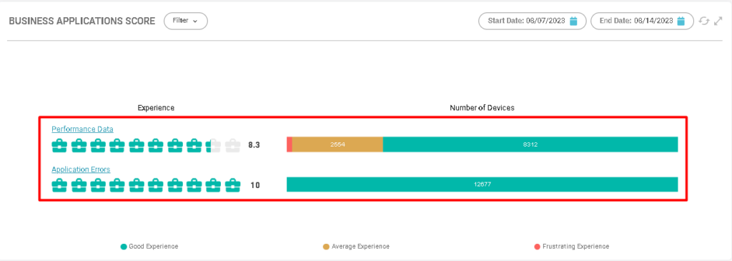Image resolution: width=732 pixels, height=261 pixels.
Task: Click the Start Date 08/07/2023 field
Action: 532,21
